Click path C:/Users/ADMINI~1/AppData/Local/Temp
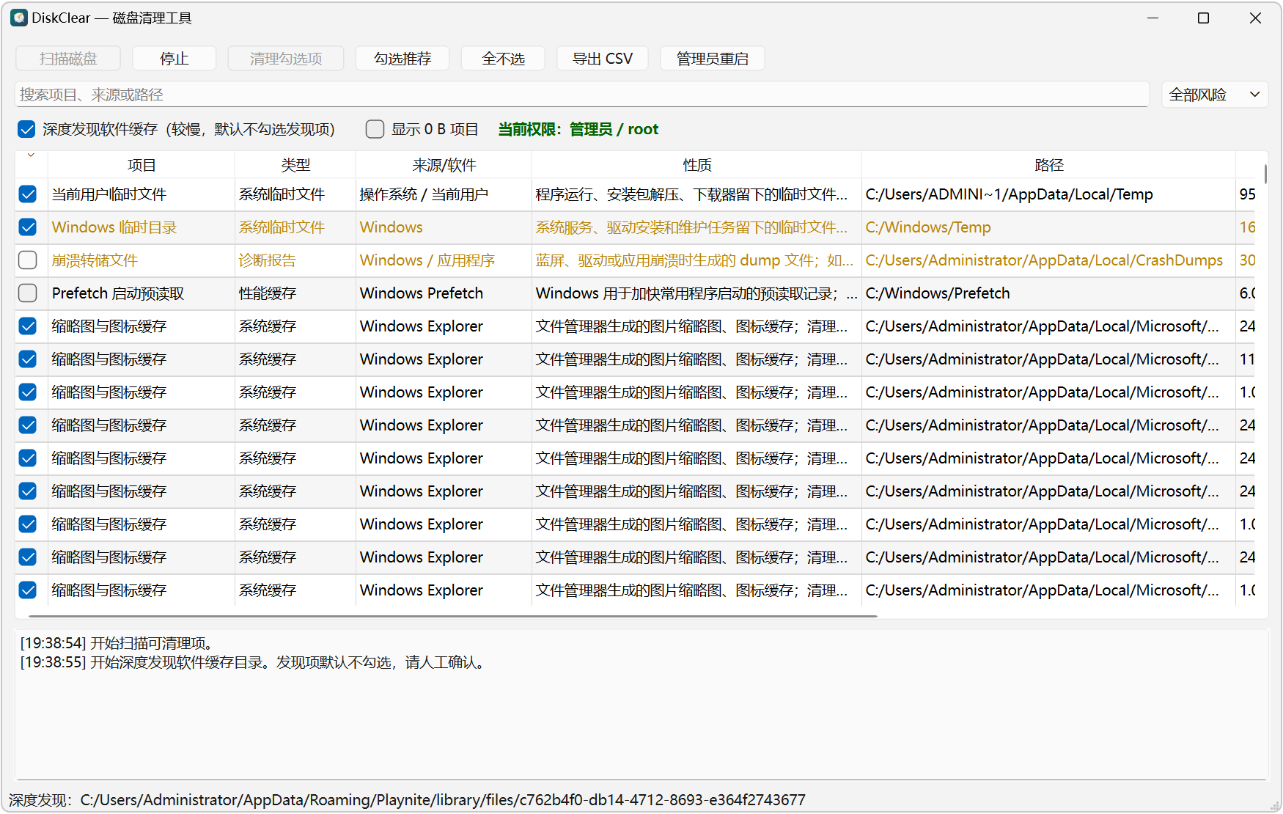The image size is (1283, 814). (1048, 194)
